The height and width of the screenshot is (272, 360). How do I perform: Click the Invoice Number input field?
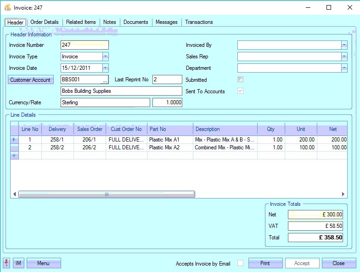coord(84,45)
